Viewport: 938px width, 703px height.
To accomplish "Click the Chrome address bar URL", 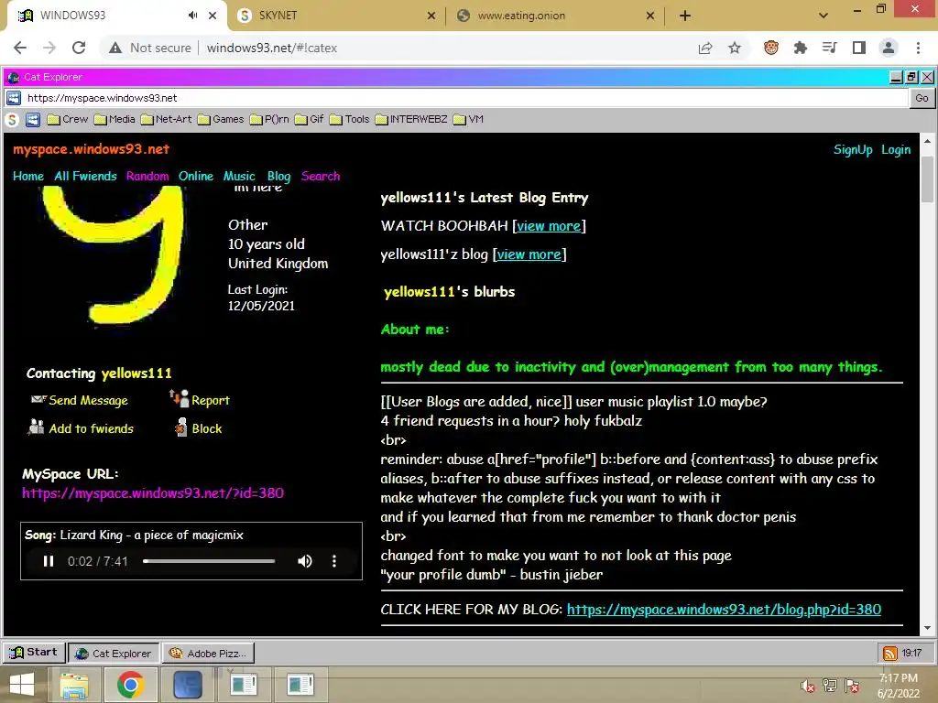I will [271, 48].
